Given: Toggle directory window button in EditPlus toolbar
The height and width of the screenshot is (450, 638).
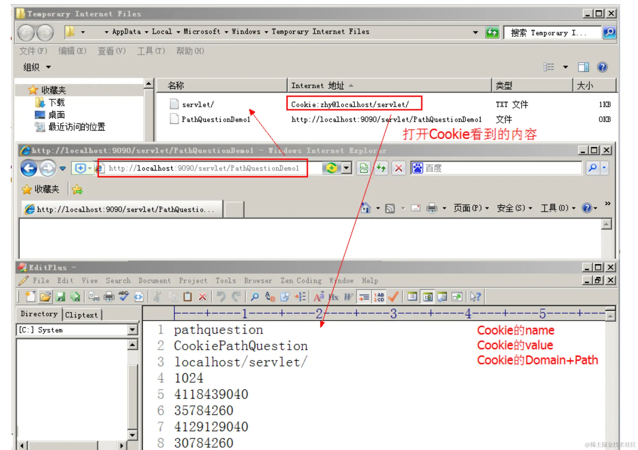Looking at the screenshot, I should coord(427,297).
